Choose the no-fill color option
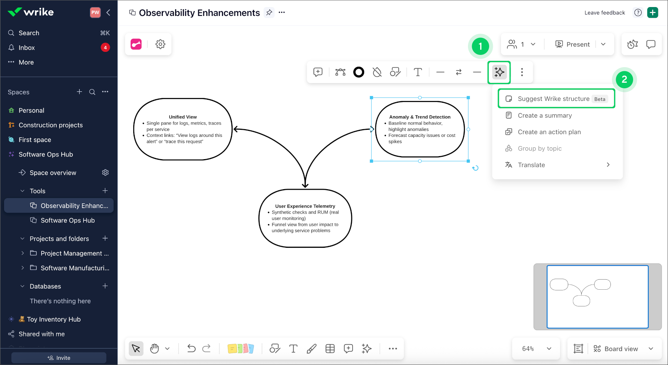 [377, 72]
